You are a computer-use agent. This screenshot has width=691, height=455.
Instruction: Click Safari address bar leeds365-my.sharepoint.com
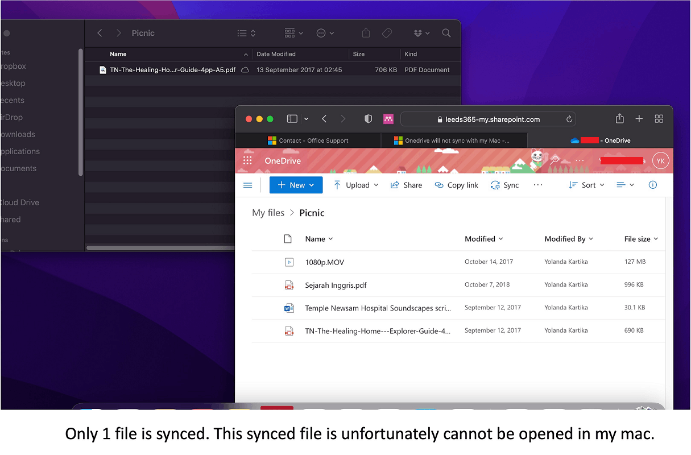click(488, 119)
